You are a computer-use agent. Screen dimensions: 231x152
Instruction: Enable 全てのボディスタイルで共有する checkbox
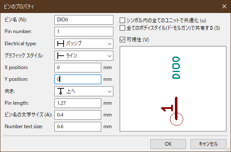click(x=122, y=28)
